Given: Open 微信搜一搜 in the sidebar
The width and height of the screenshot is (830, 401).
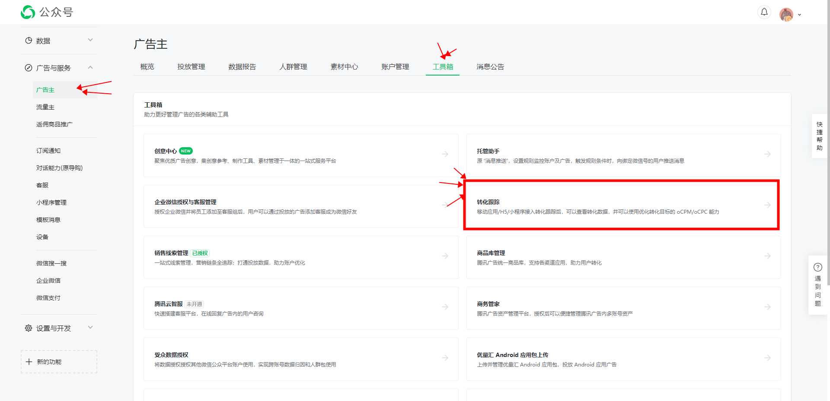Looking at the screenshot, I should tap(51, 263).
